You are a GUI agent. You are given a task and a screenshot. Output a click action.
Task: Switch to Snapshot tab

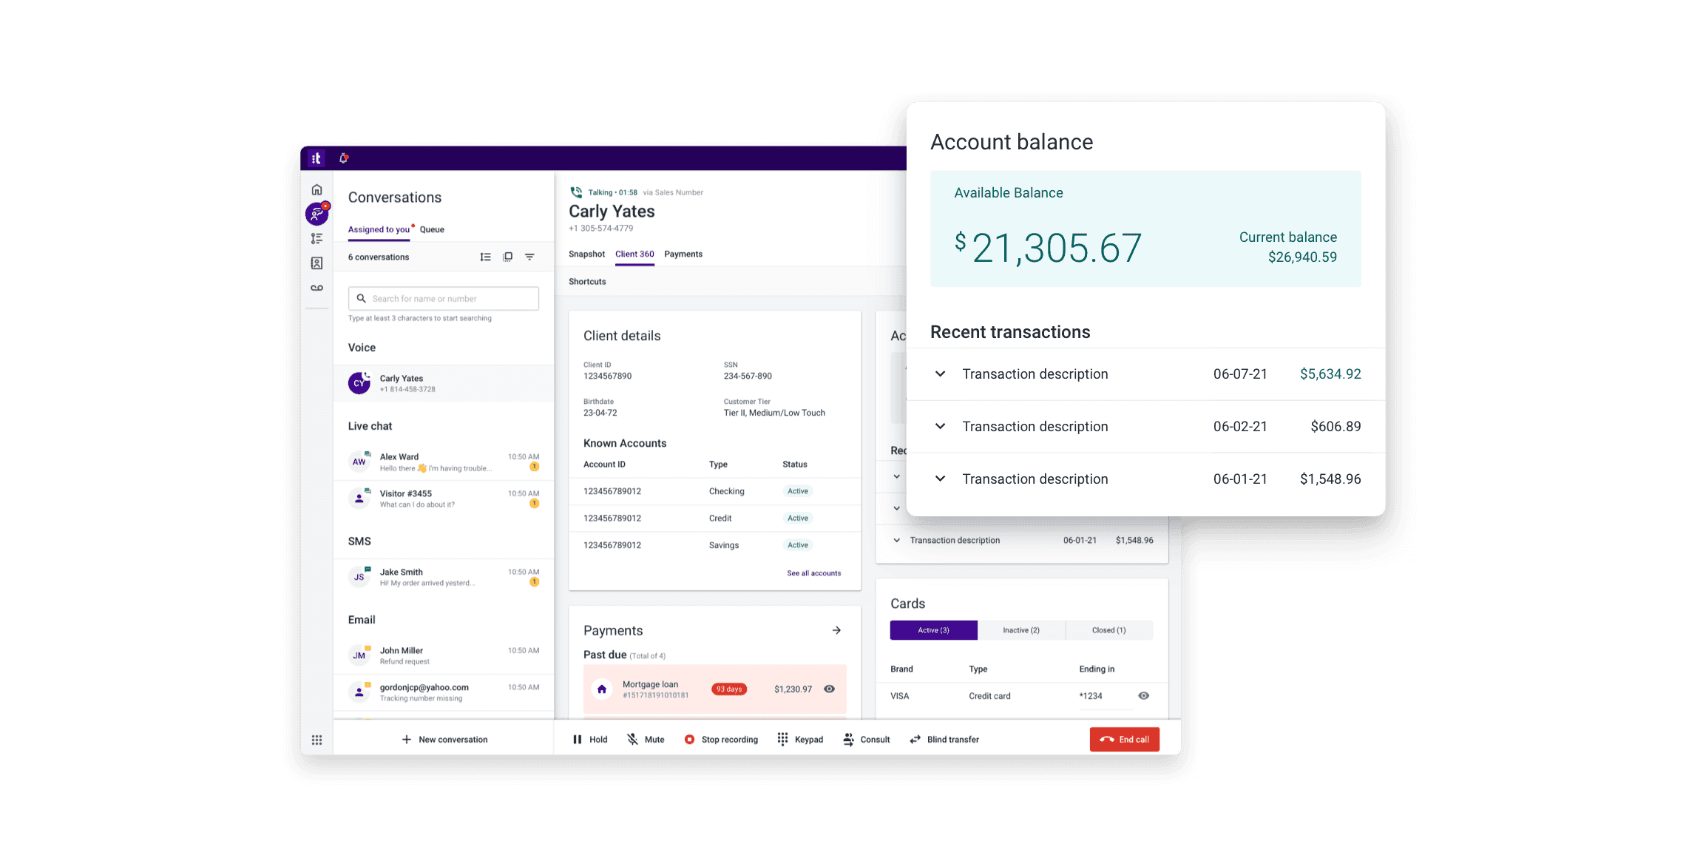(x=588, y=254)
